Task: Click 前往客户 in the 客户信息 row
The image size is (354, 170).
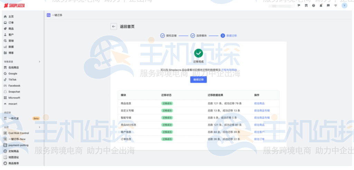Action: [x=259, y=132]
